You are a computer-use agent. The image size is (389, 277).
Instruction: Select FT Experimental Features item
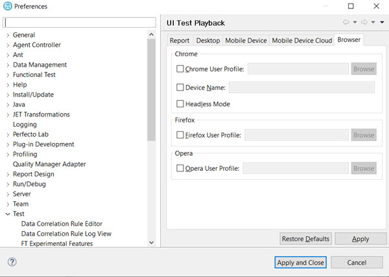[57, 243]
